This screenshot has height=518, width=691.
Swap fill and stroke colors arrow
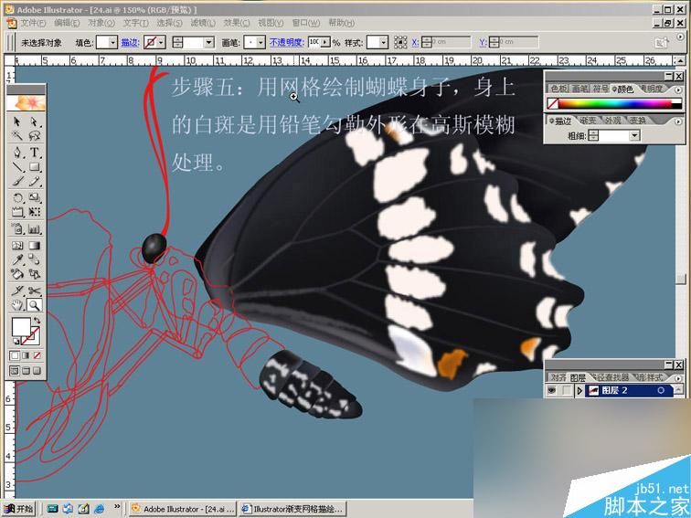tap(37, 321)
